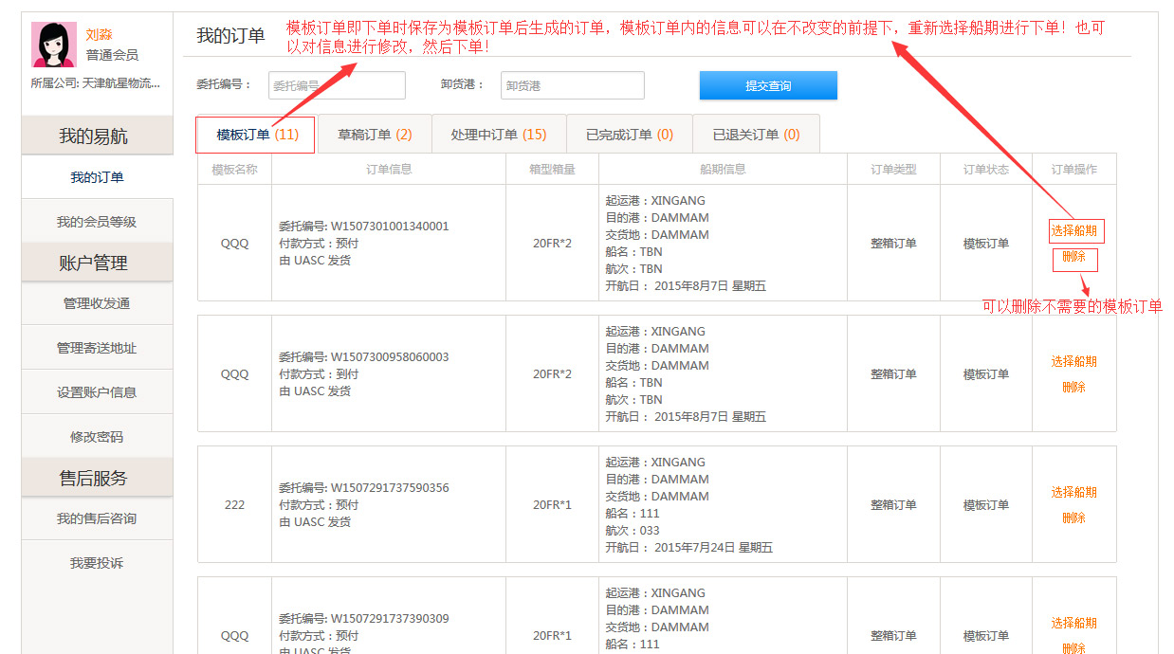Select the 处理中订单 (15) tab

tap(499, 135)
